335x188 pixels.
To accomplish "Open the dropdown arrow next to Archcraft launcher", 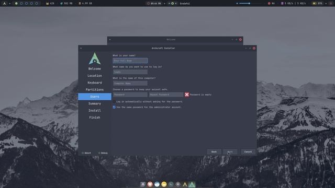I will pyautogui.click(x=9, y=4).
